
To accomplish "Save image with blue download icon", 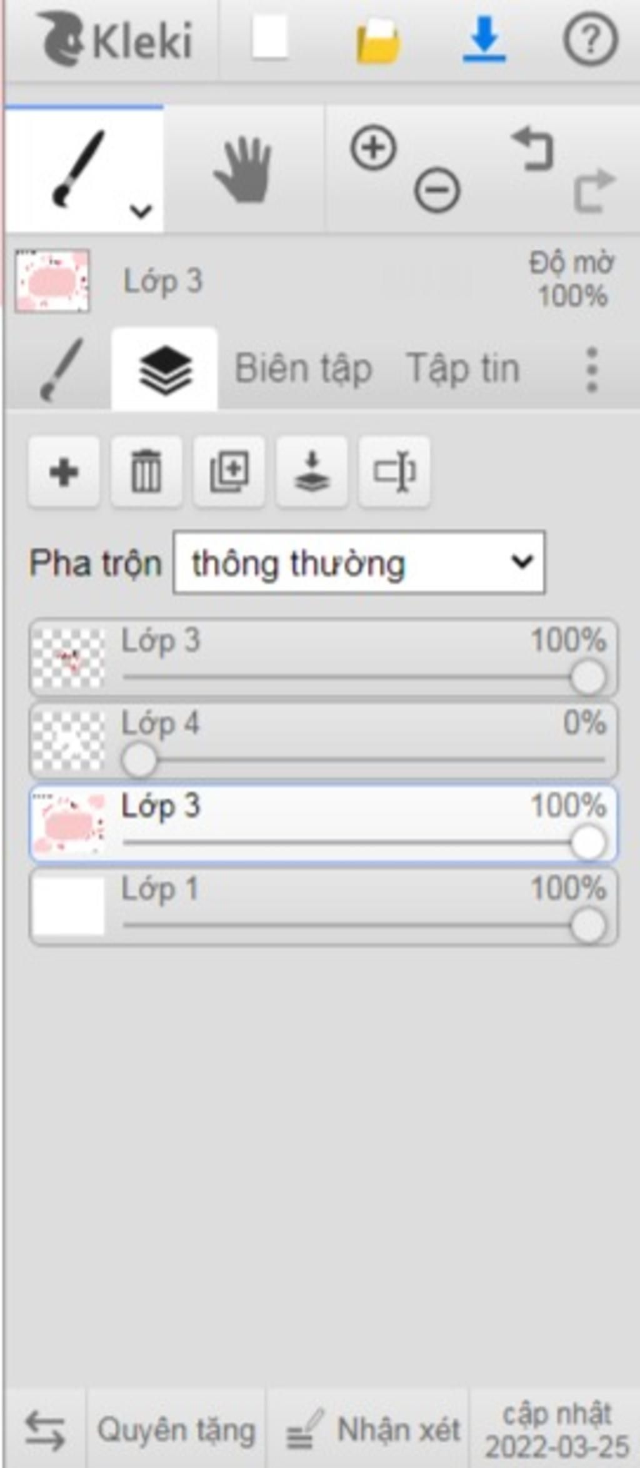I will (x=484, y=39).
